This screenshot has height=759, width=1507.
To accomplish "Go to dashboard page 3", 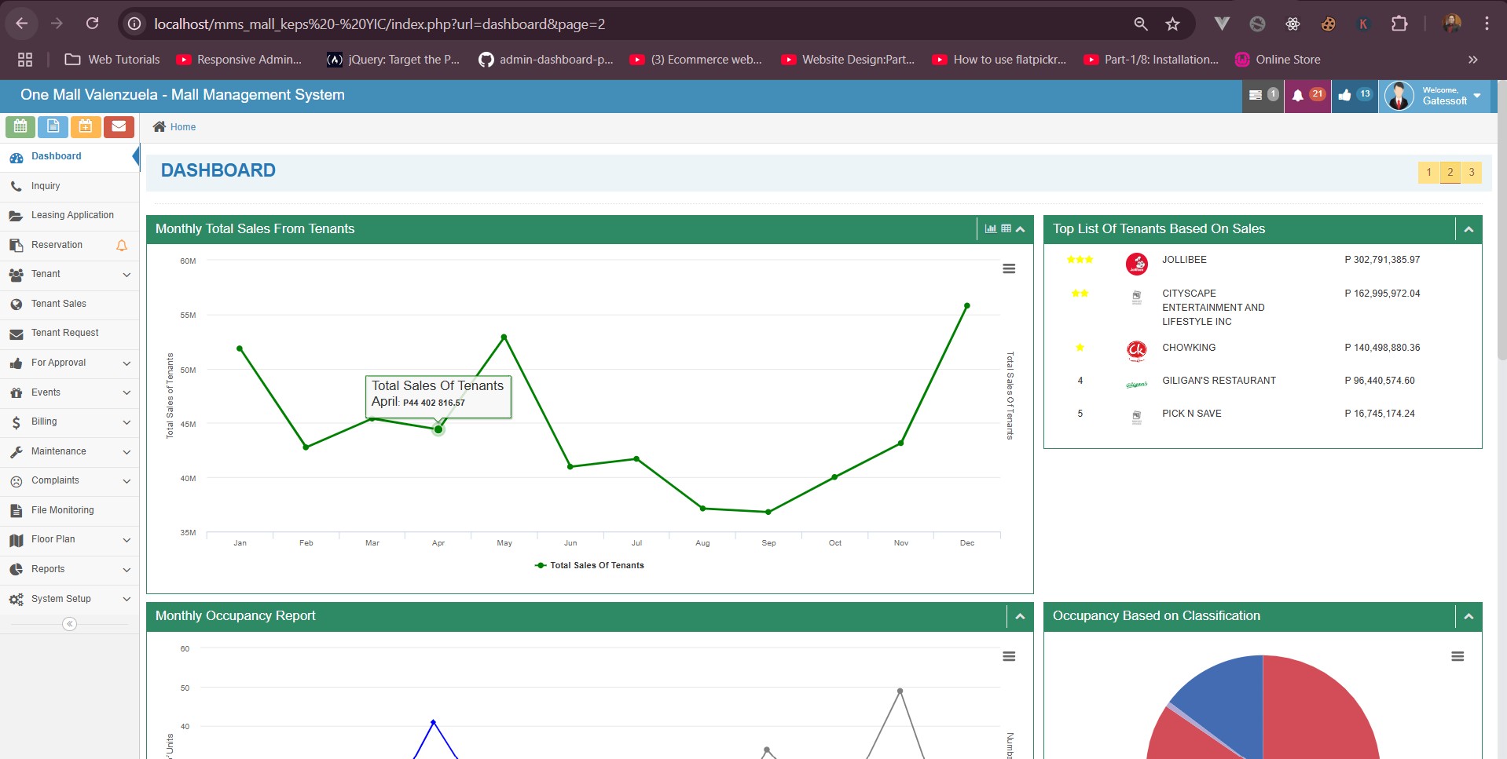I will (1472, 173).
